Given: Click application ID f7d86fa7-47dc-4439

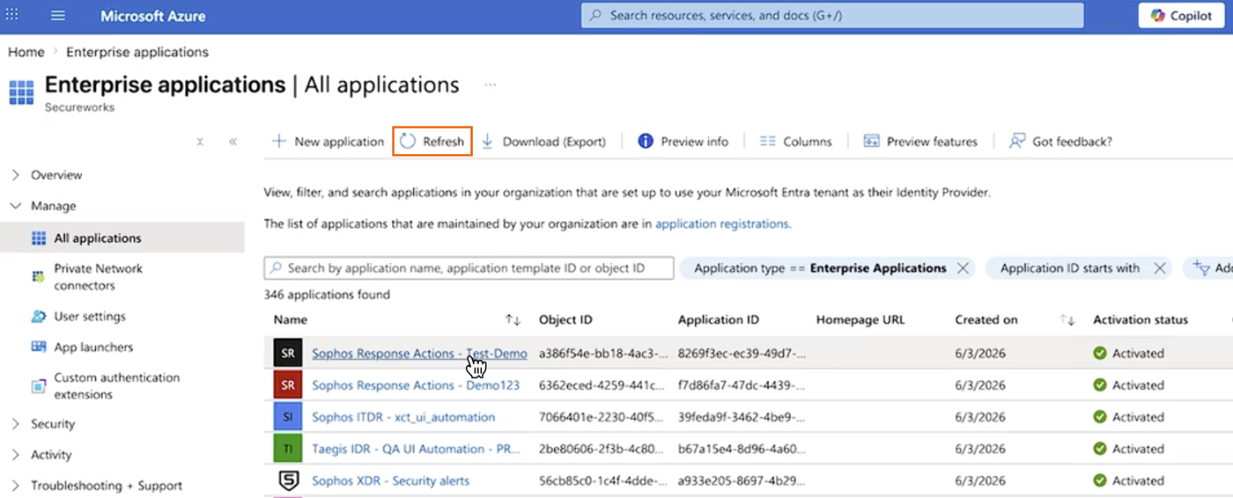Looking at the screenshot, I should pos(741,385).
